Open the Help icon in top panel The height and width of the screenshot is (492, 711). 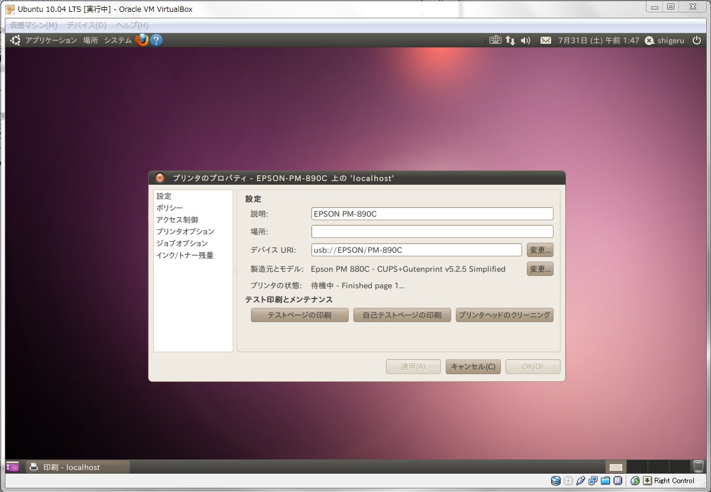pyautogui.click(x=156, y=40)
